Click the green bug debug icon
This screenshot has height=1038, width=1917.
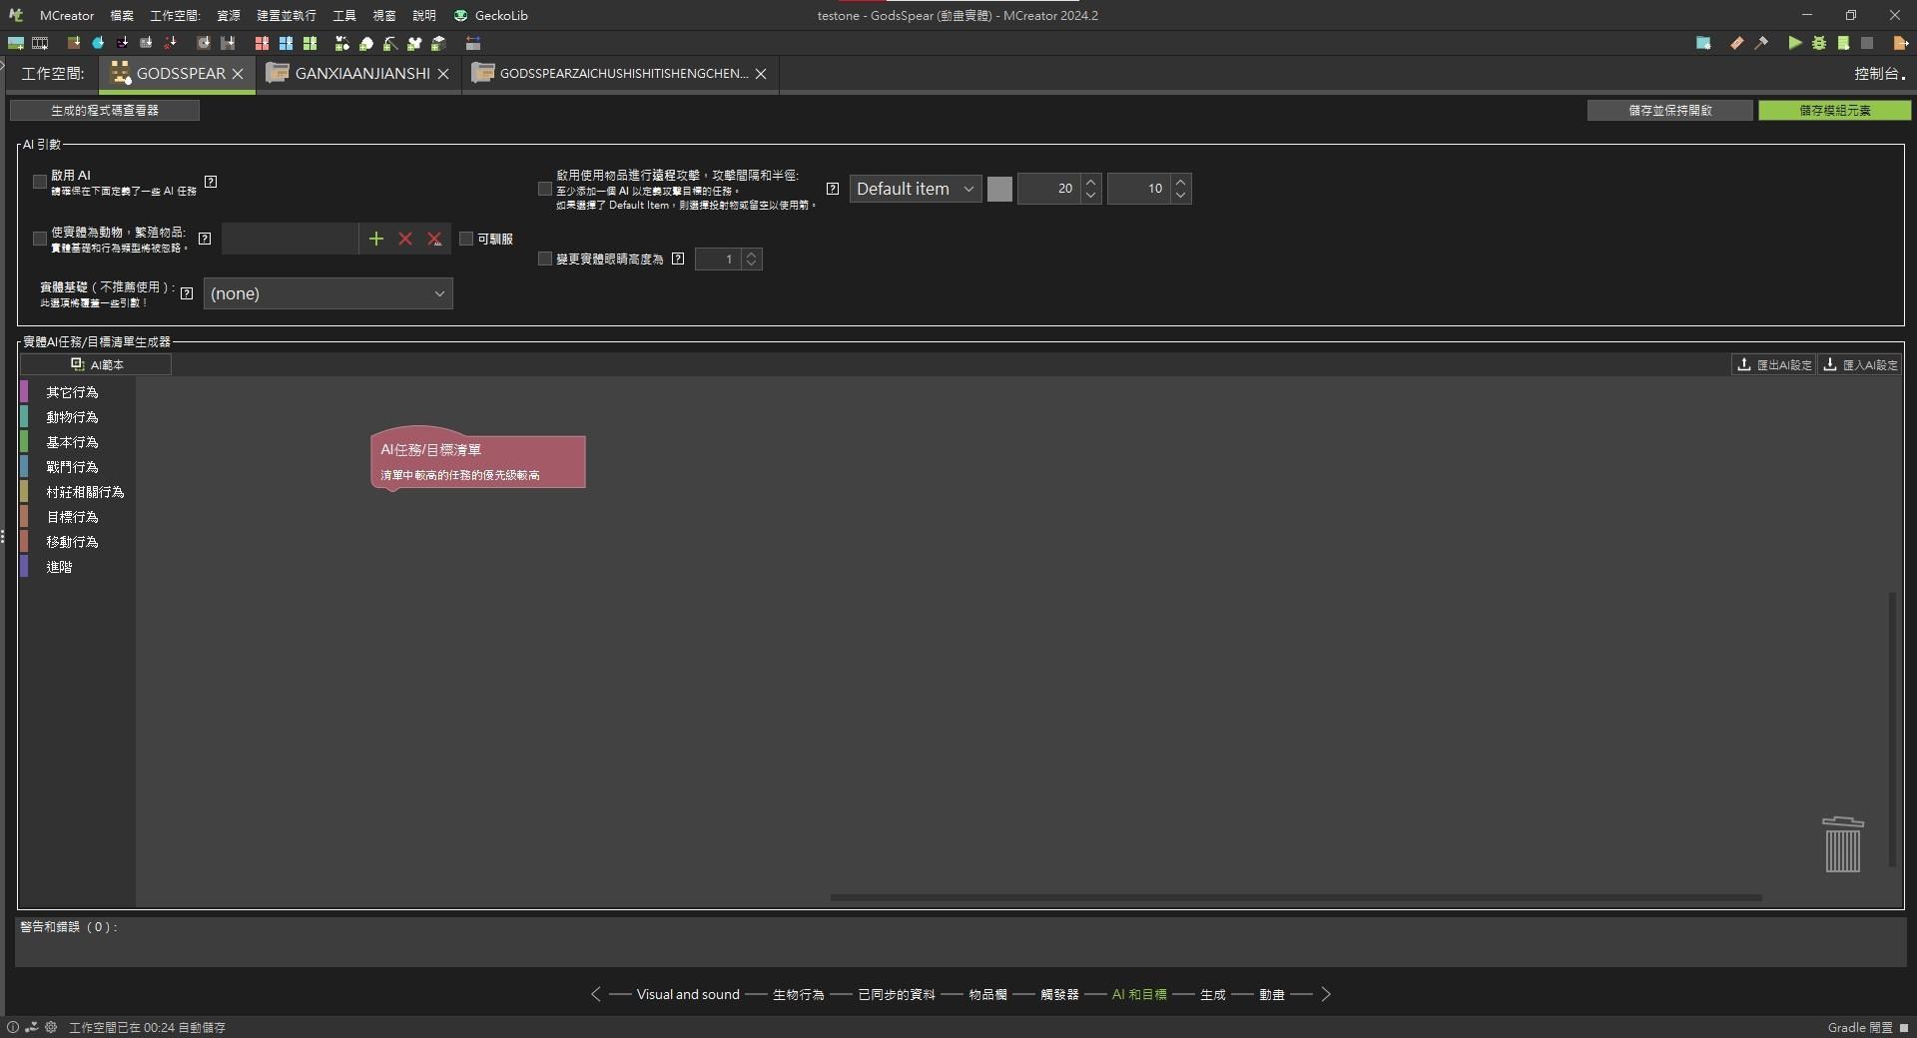pos(1818,43)
